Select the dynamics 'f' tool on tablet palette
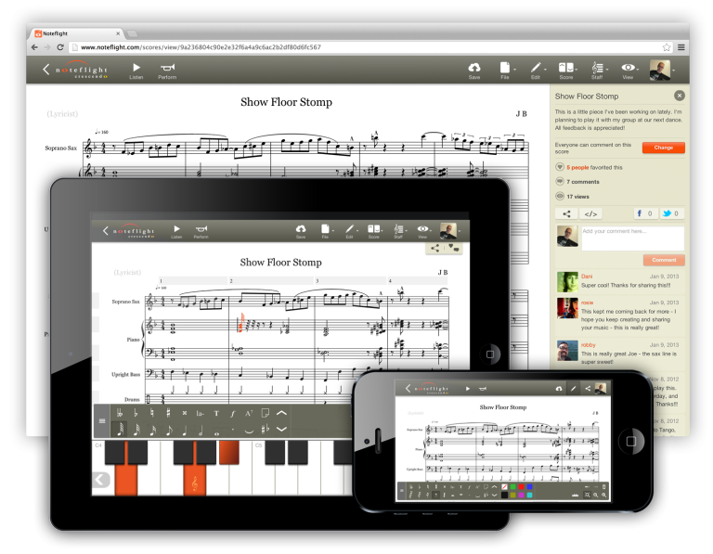 click(x=232, y=413)
